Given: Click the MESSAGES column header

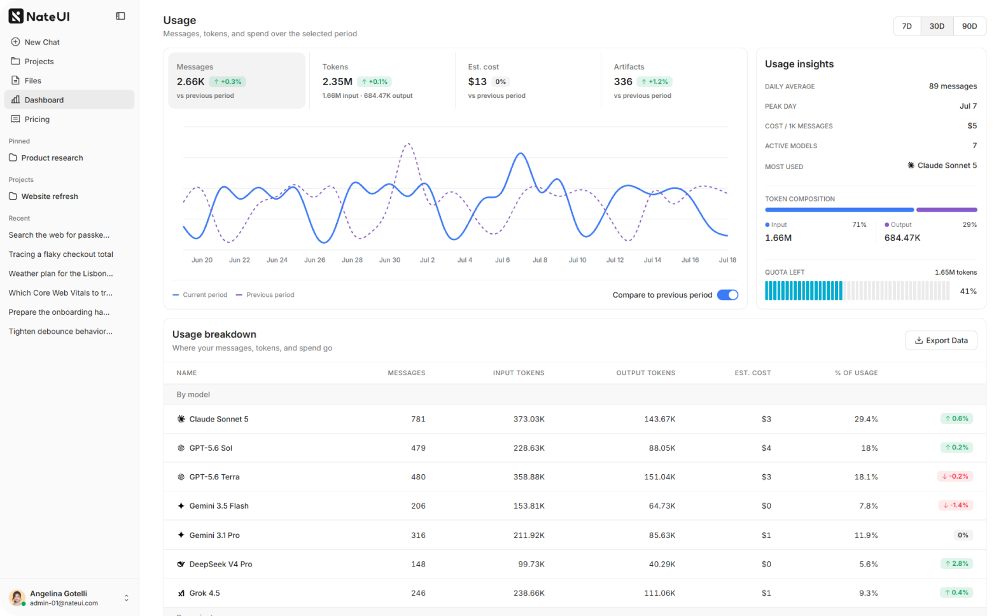Looking at the screenshot, I should click(x=407, y=373).
